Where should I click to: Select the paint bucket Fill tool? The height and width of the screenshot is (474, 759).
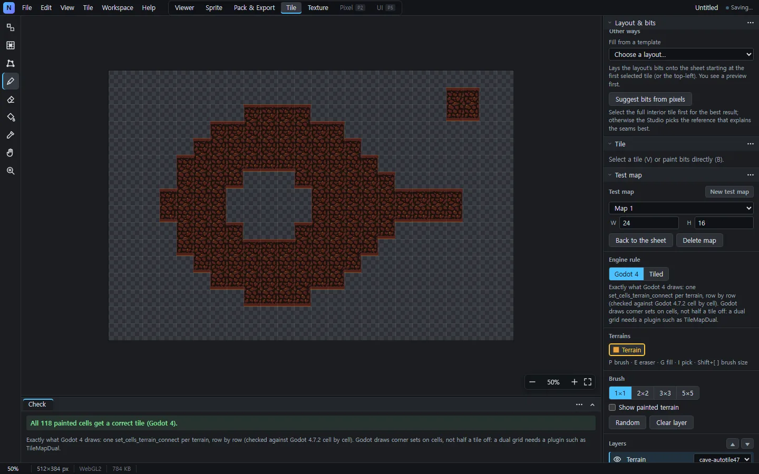pos(11,117)
